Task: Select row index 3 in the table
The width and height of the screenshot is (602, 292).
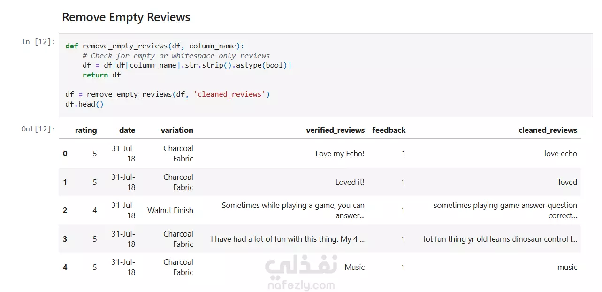Action: [65, 239]
